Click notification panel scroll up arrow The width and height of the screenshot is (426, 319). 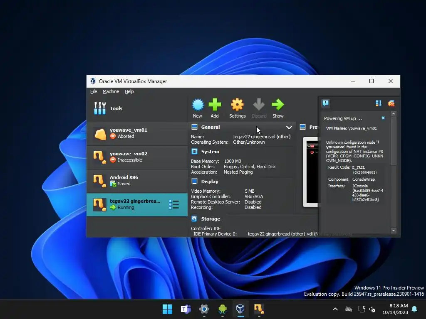[x=394, y=114]
